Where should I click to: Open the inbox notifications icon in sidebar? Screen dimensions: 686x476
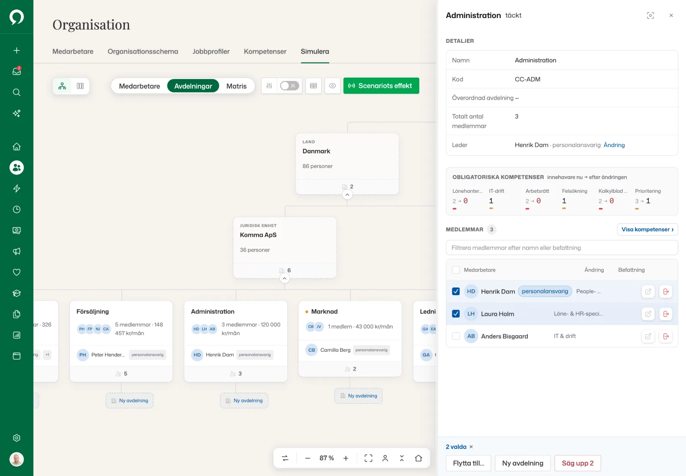coord(17,71)
